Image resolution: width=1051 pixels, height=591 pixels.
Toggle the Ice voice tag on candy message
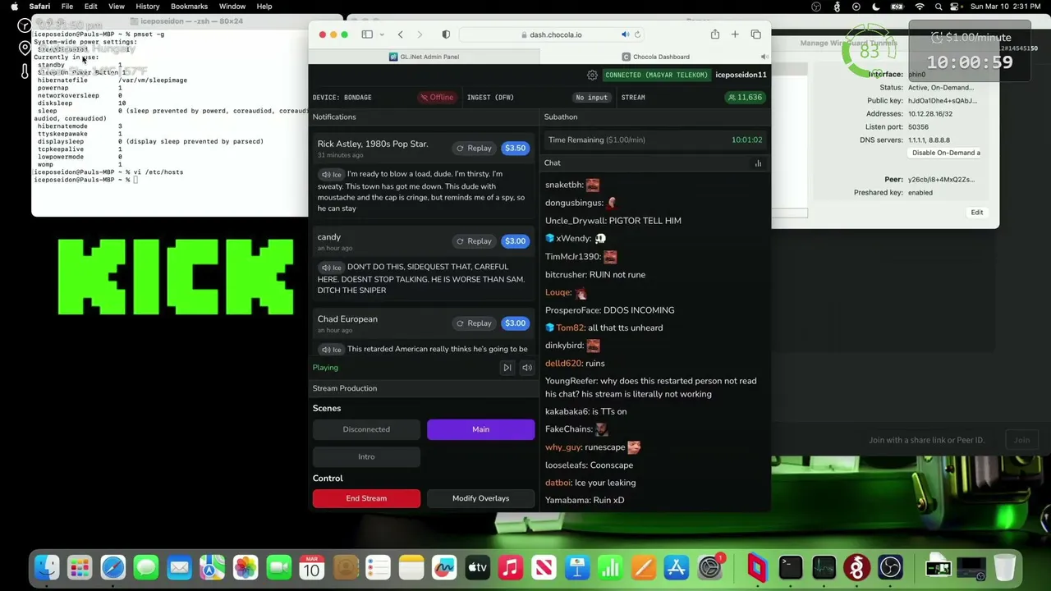[x=331, y=268]
